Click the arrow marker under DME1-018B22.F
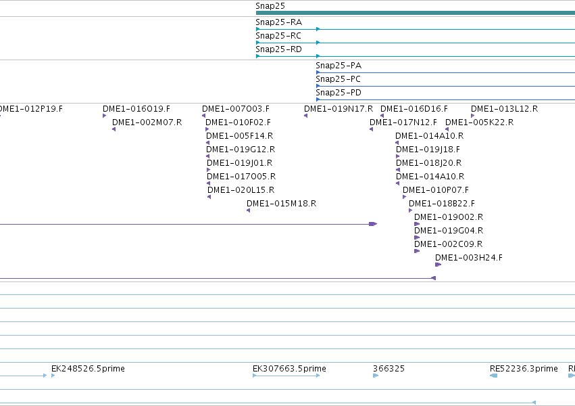The image size is (575, 406). 410,210
